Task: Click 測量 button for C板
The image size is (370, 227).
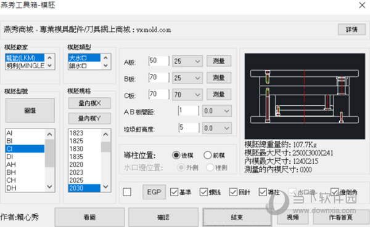Action: [x=219, y=94]
